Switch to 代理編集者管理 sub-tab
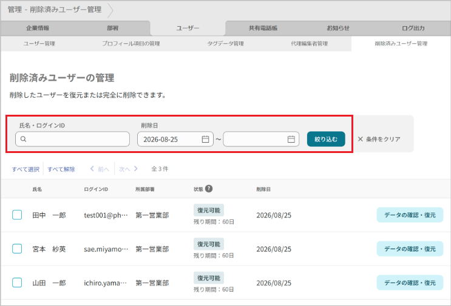 tap(309, 44)
